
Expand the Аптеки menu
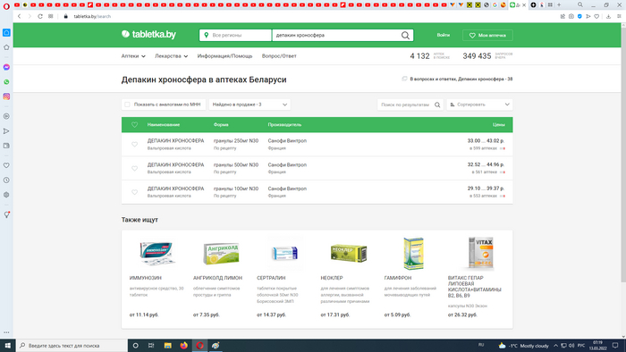[x=133, y=56]
